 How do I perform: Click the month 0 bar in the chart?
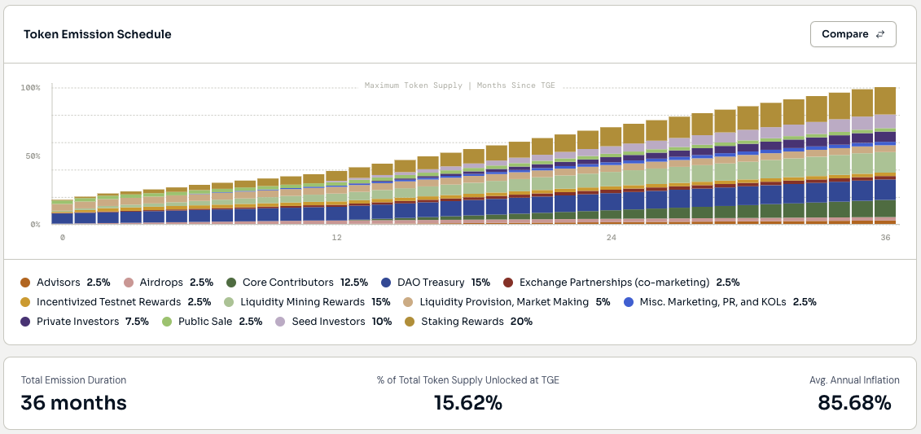(x=62, y=212)
